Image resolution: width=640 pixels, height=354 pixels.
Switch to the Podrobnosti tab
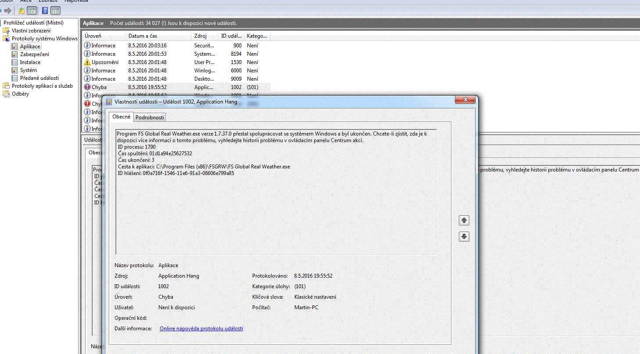coord(150,118)
